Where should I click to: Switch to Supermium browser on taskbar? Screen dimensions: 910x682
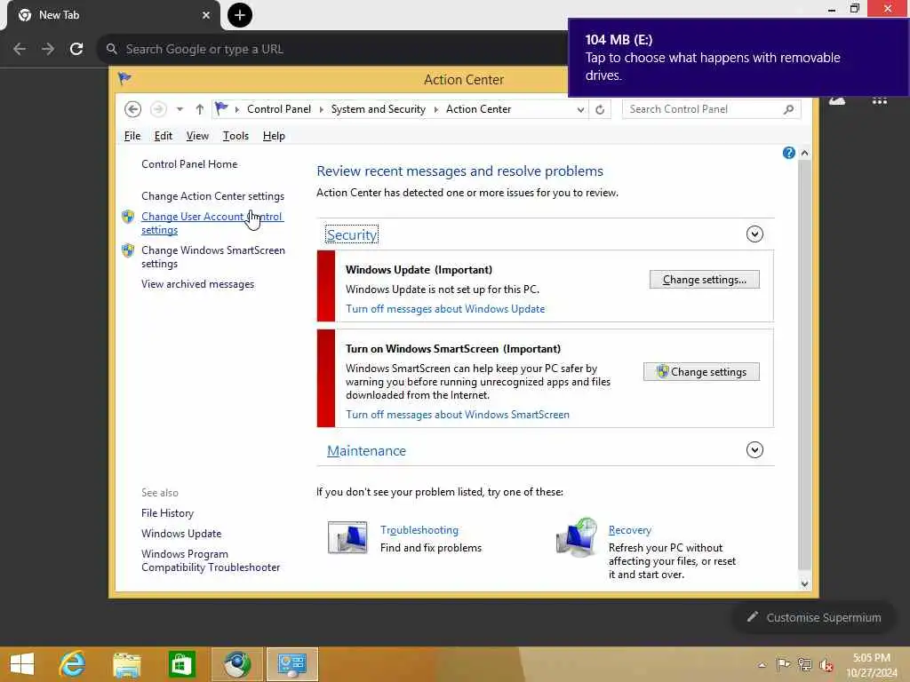[x=236, y=664]
